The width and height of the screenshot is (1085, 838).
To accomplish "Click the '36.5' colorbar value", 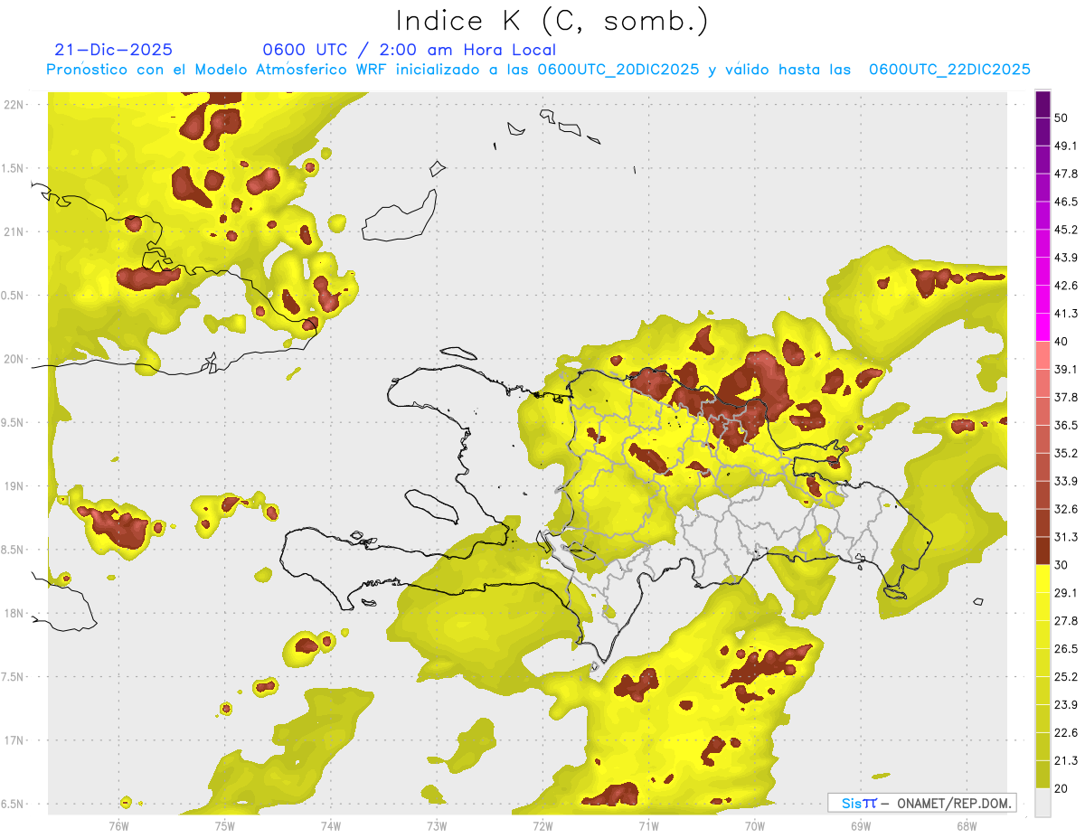I will (1067, 425).
